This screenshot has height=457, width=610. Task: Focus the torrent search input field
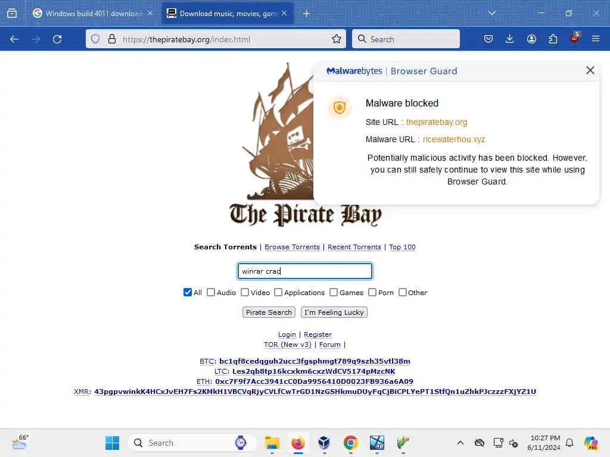[305, 271]
